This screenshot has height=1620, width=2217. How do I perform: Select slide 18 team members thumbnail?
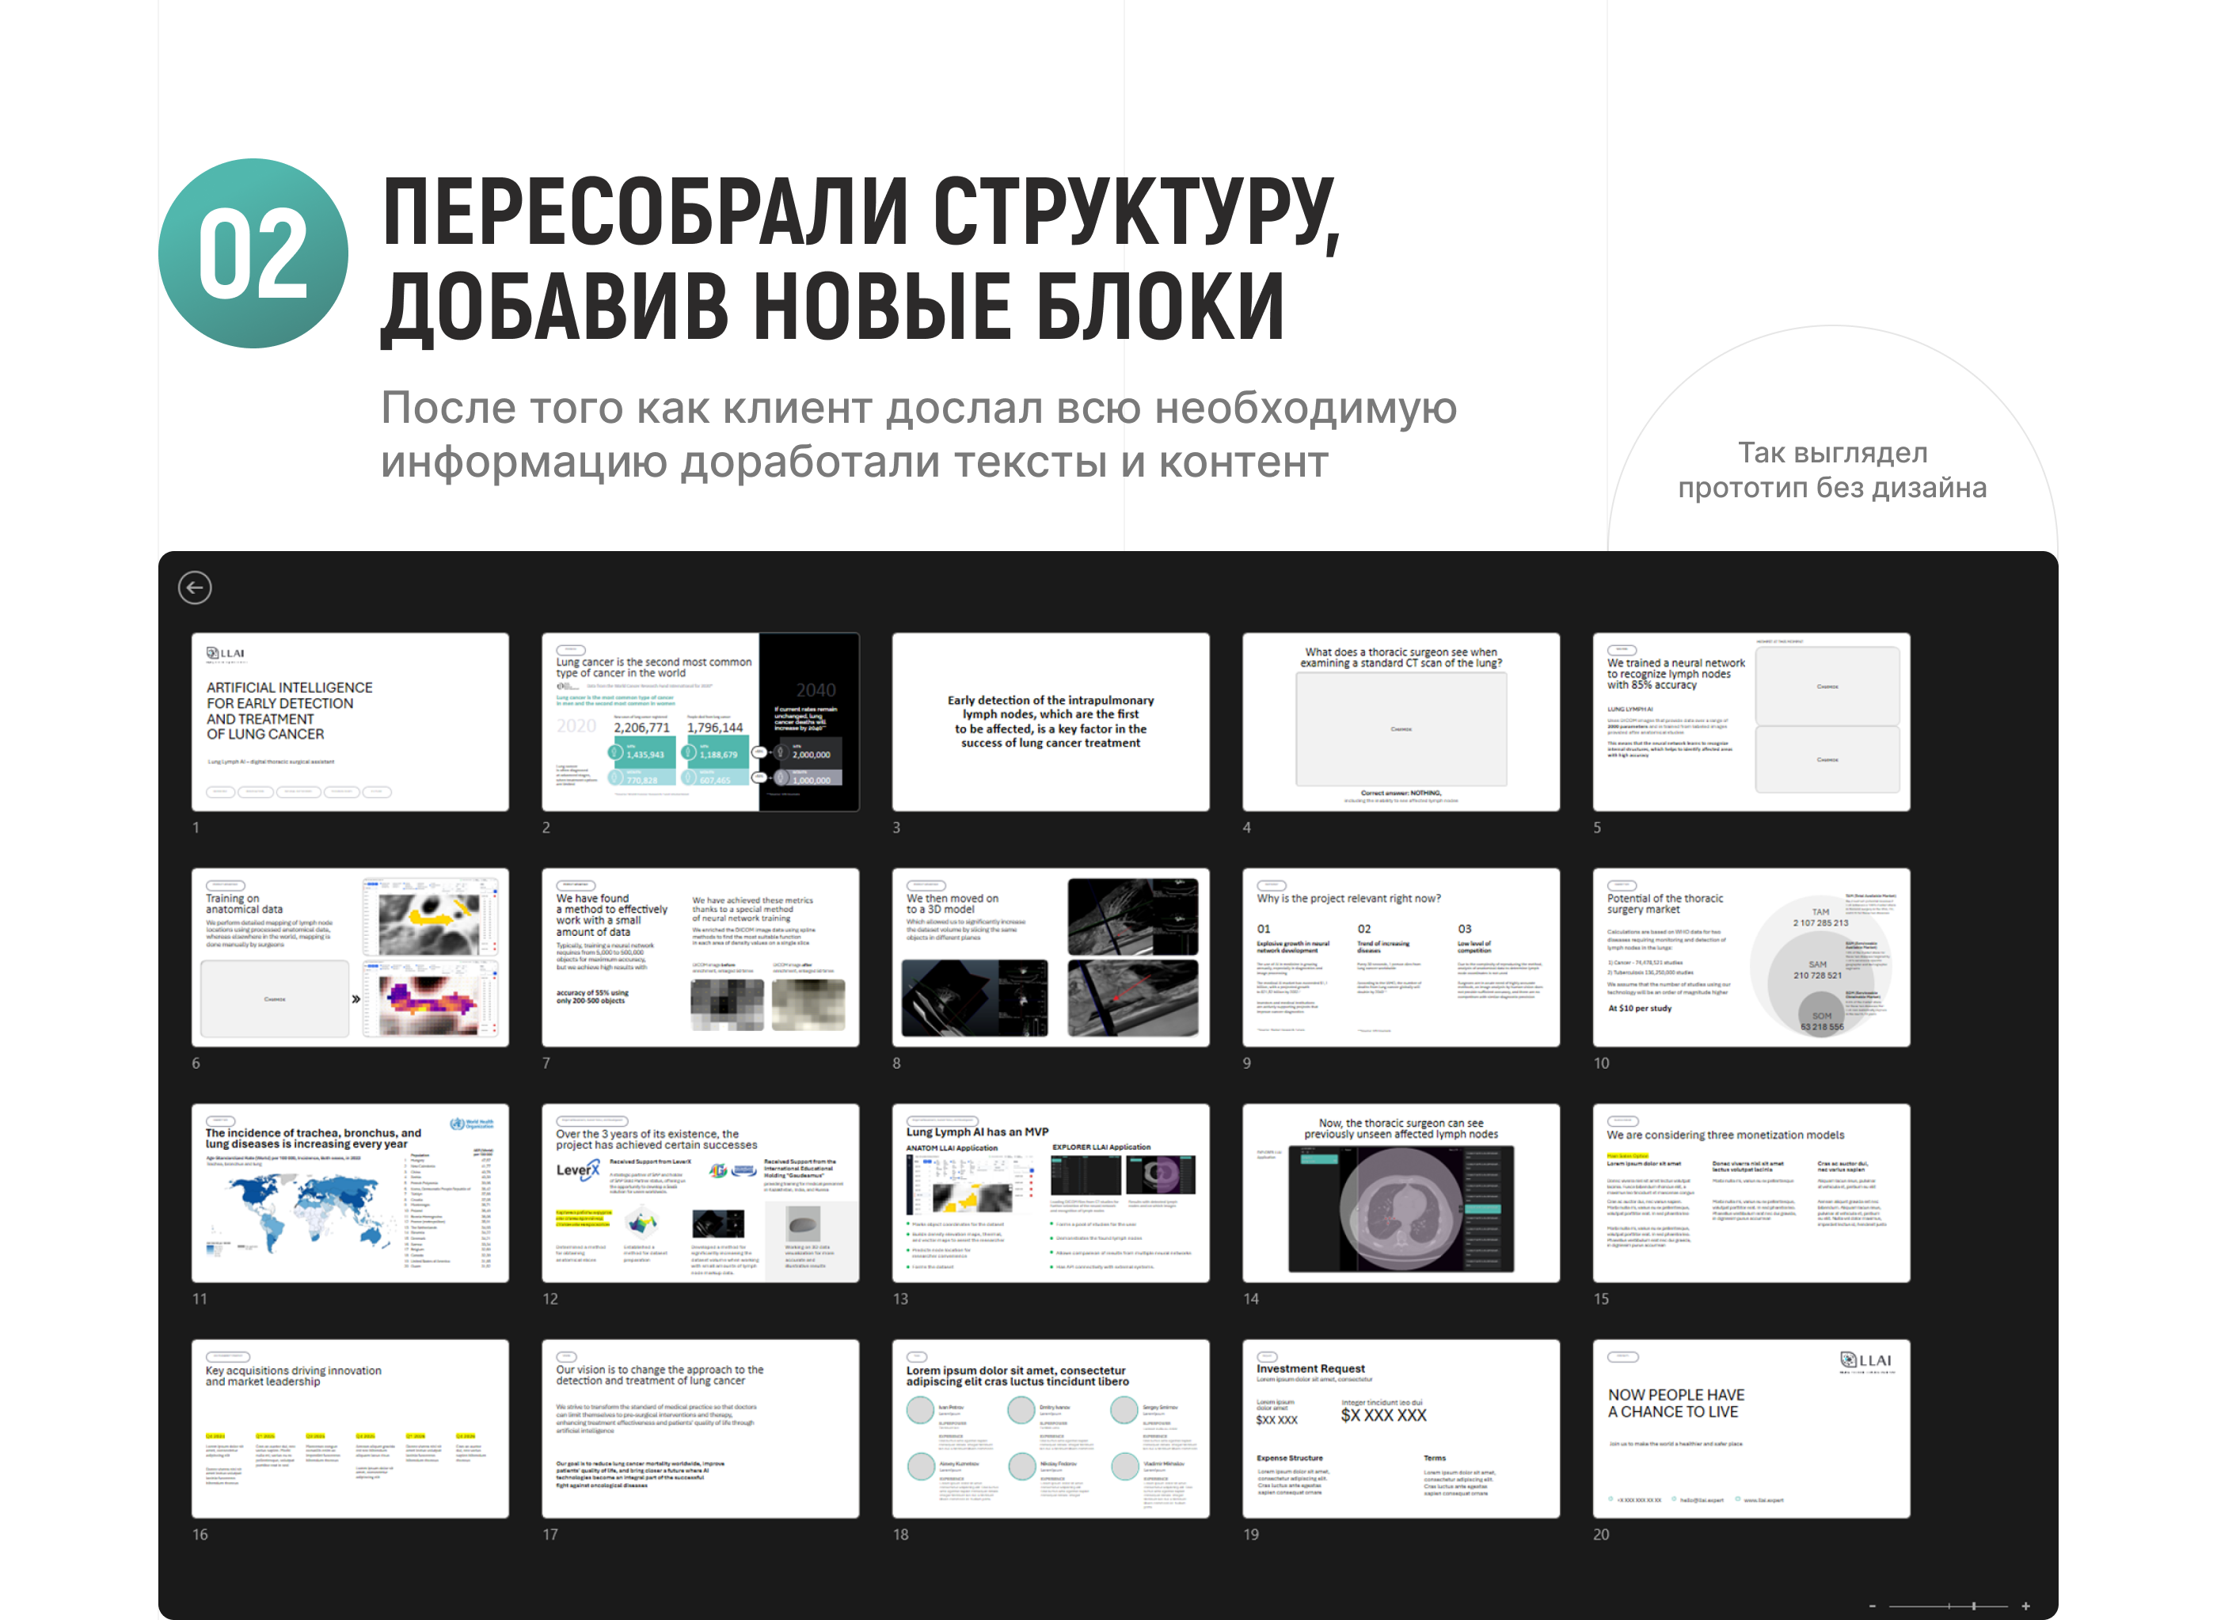point(1050,1428)
